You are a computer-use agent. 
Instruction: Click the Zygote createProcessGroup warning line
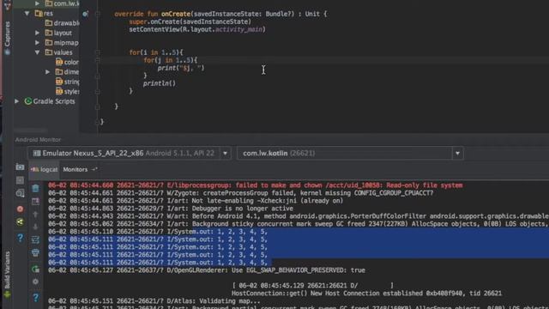point(240,193)
